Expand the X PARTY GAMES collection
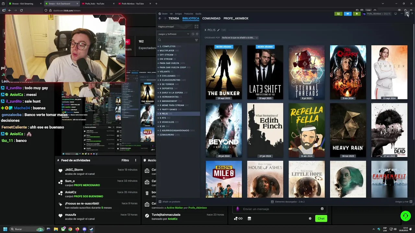The width and height of the screenshot is (415, 233). [x=158, y=109]
